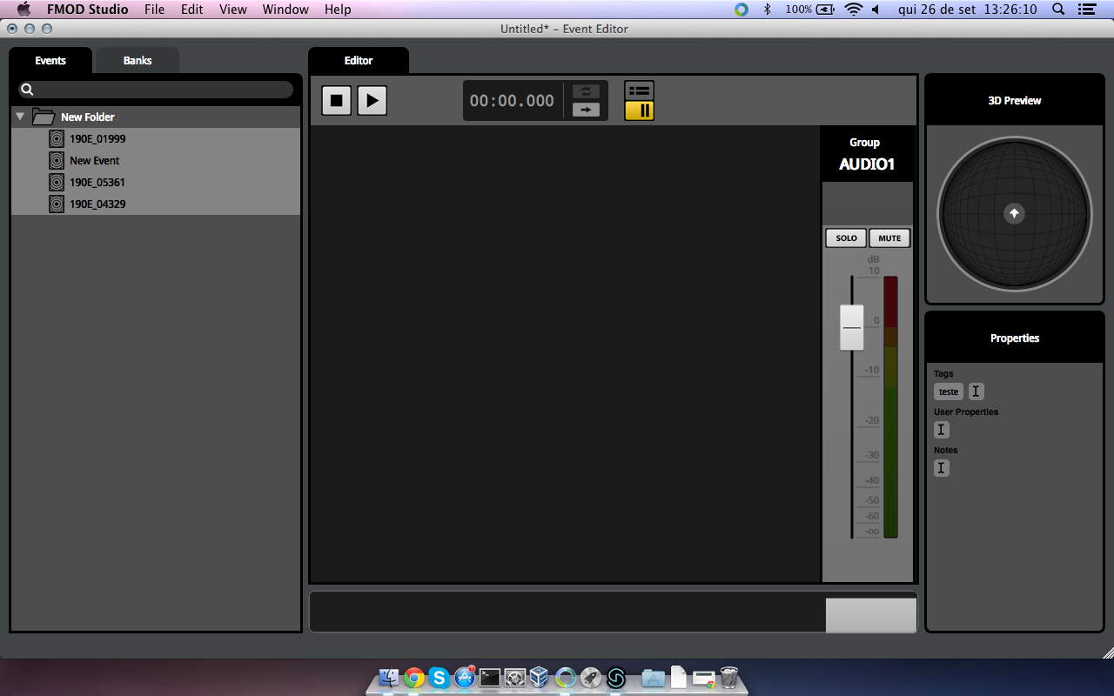The image size is (1114, 696).
Task: Open Terminal from the Dock
Action: pyautogui.click(x=490, y=678)
